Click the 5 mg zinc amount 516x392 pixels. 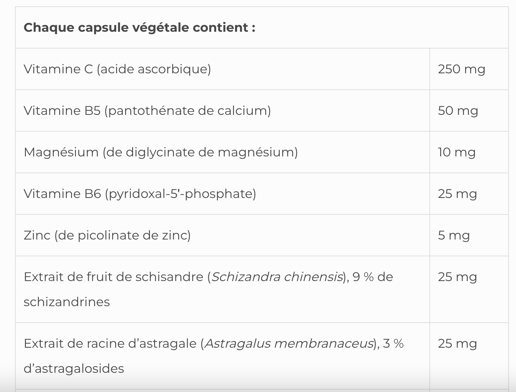tap(454, 236)
